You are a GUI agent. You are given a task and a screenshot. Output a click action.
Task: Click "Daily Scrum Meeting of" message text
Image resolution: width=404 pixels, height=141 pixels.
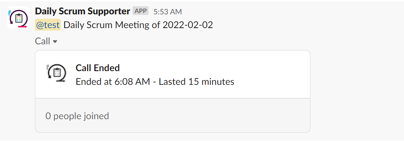[x=112, y=25]
